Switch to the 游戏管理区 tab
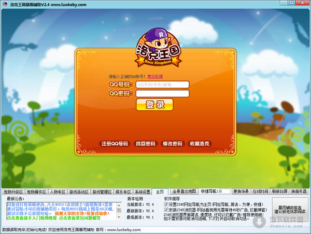This screenshot has height=234, width=311. pos(102,192)
